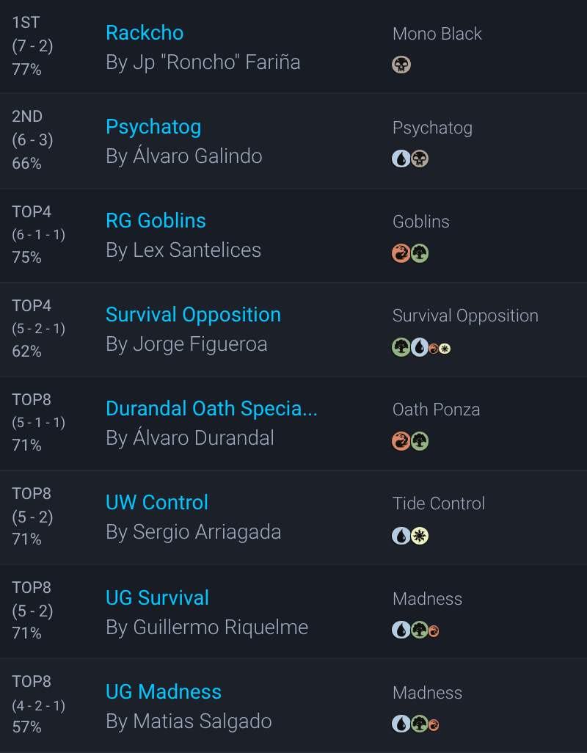Open the Survival Opposition deck title link
The height and width of the screenshot is (753, 587).
click(x=193, y=314)
